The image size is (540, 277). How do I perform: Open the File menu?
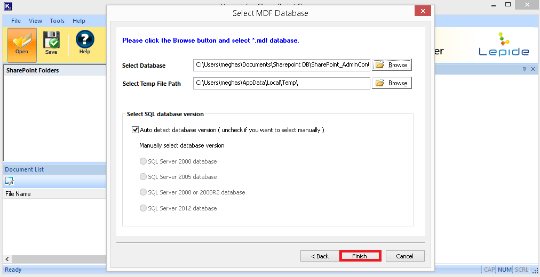point(16,21)
